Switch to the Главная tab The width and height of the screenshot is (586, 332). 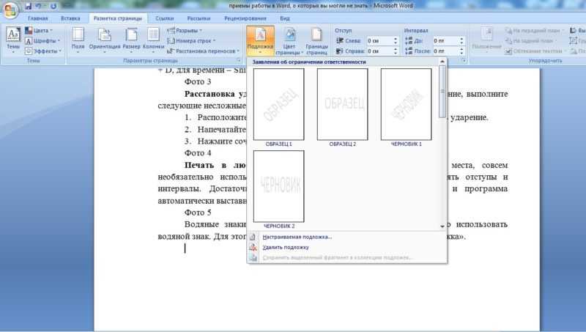38,18
